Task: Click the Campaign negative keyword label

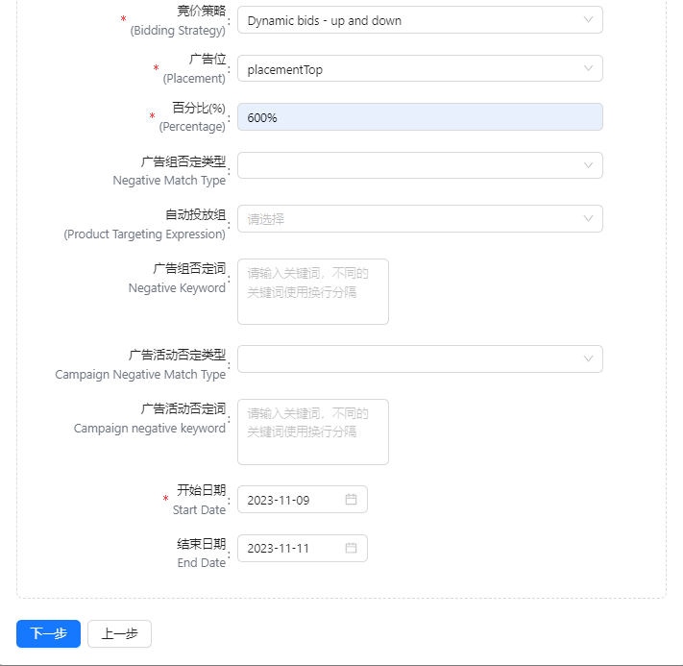Action: [x=150, y=429]
